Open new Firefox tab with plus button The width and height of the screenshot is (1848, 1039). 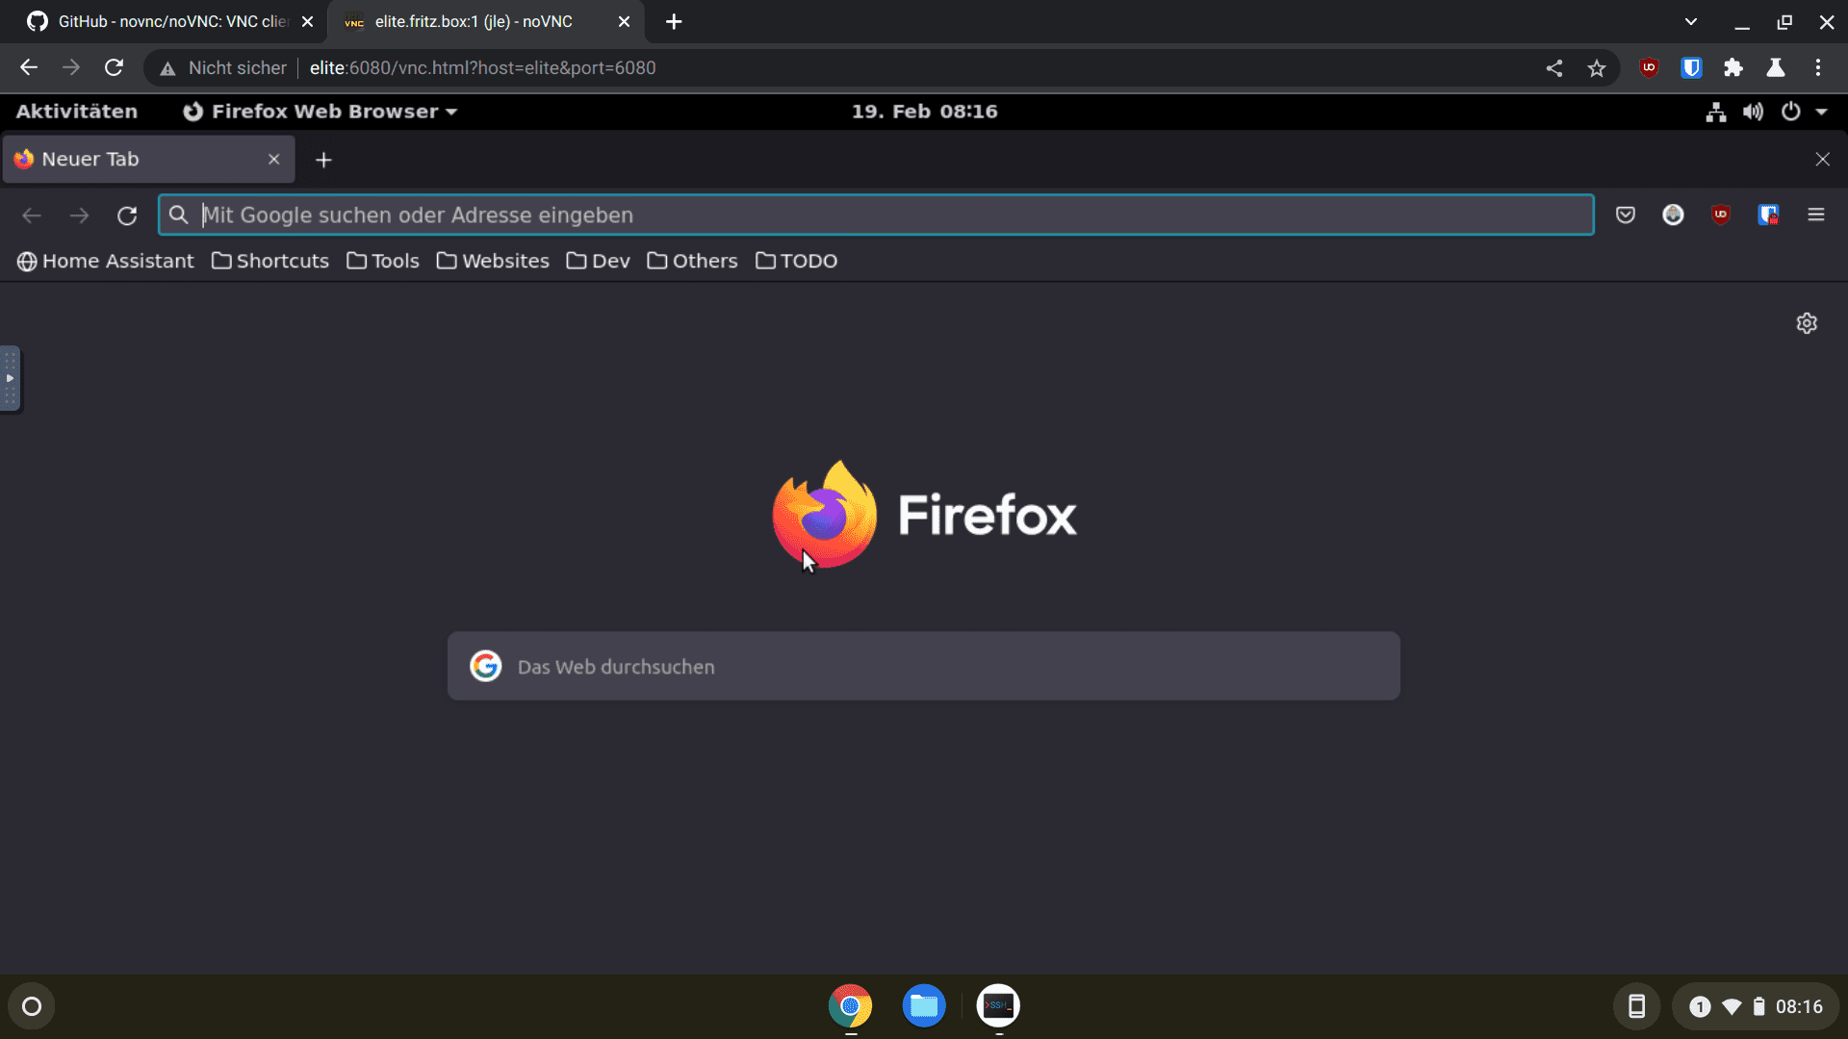point(323,160)
